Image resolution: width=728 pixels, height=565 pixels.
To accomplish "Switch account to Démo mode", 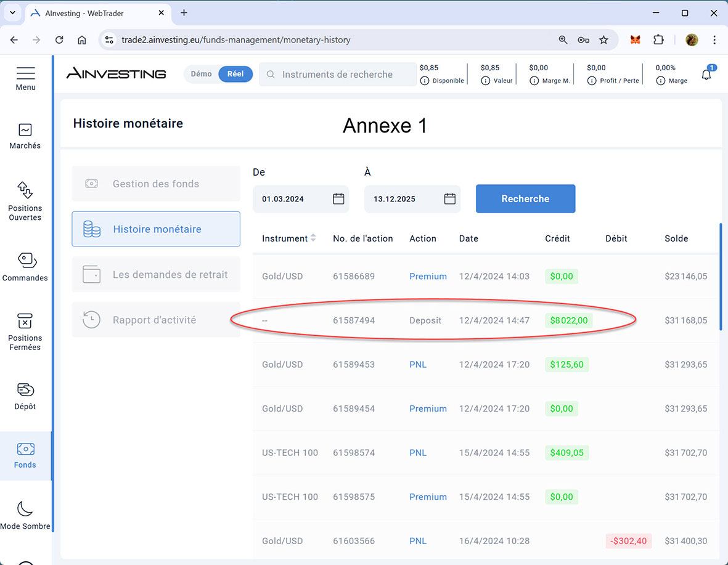I will click(201, 74).
